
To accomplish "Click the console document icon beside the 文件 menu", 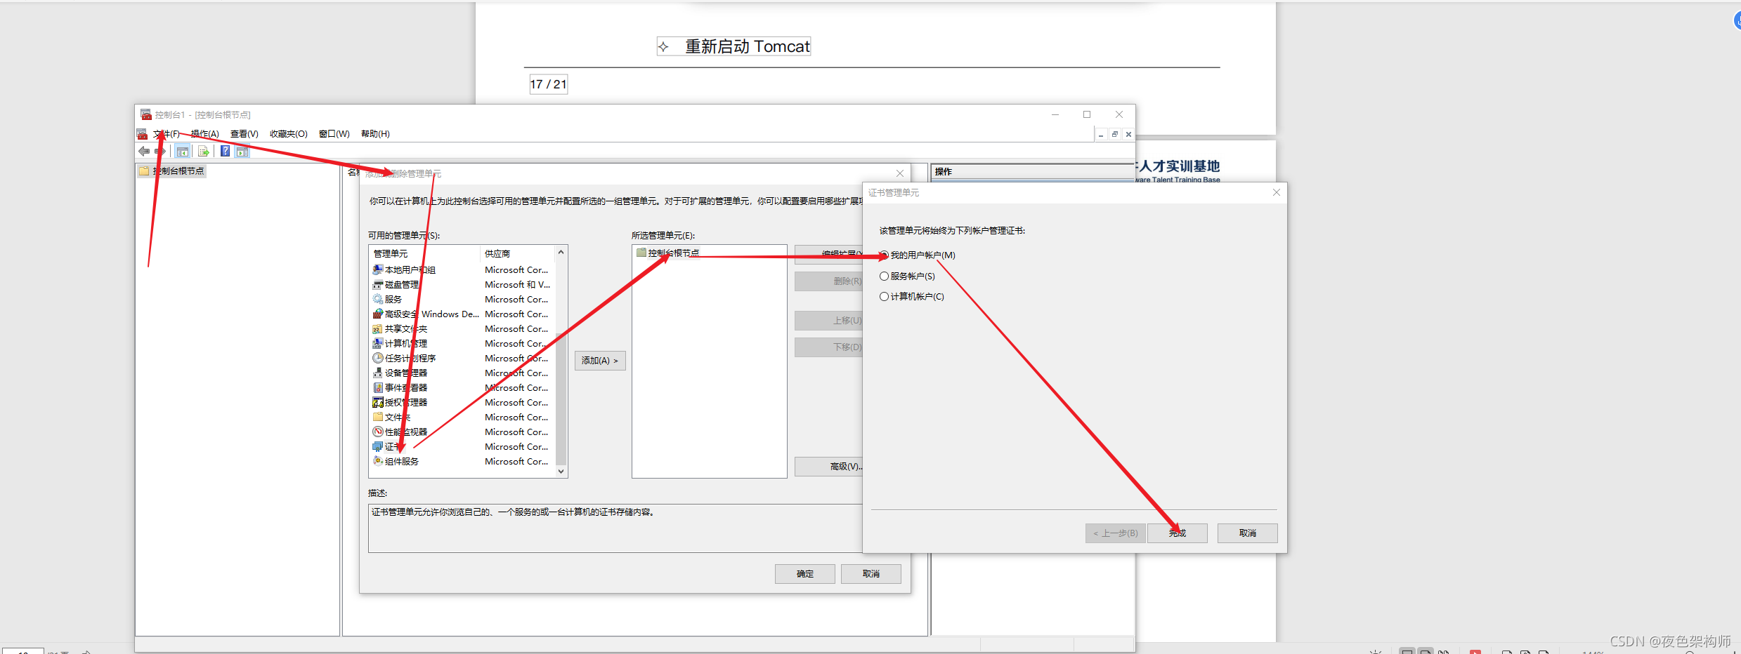I will pos(142,134).
